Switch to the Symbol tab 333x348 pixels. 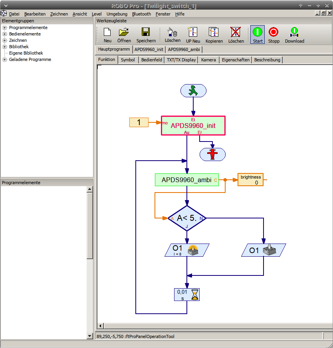[x=128, y=60]
